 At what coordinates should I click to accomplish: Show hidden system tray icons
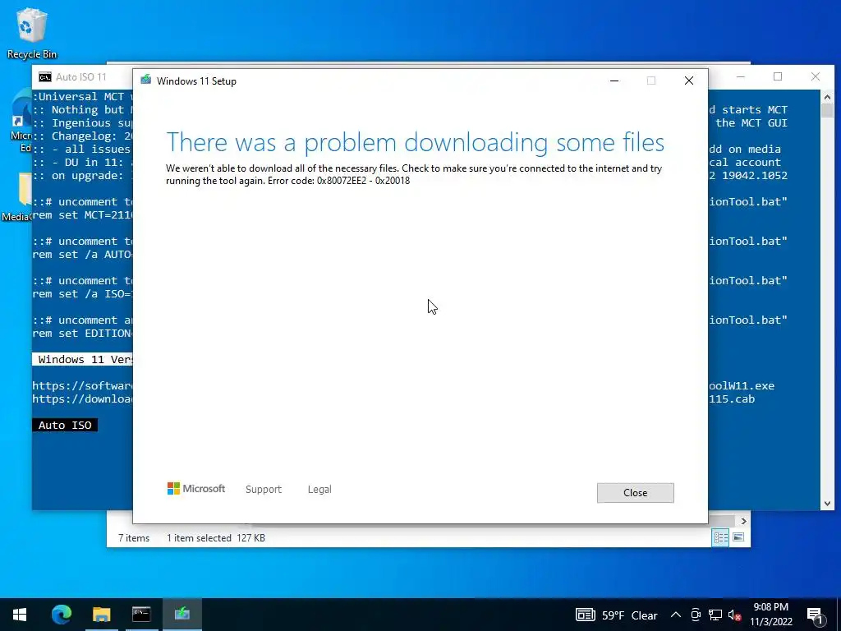pos(676,615)
